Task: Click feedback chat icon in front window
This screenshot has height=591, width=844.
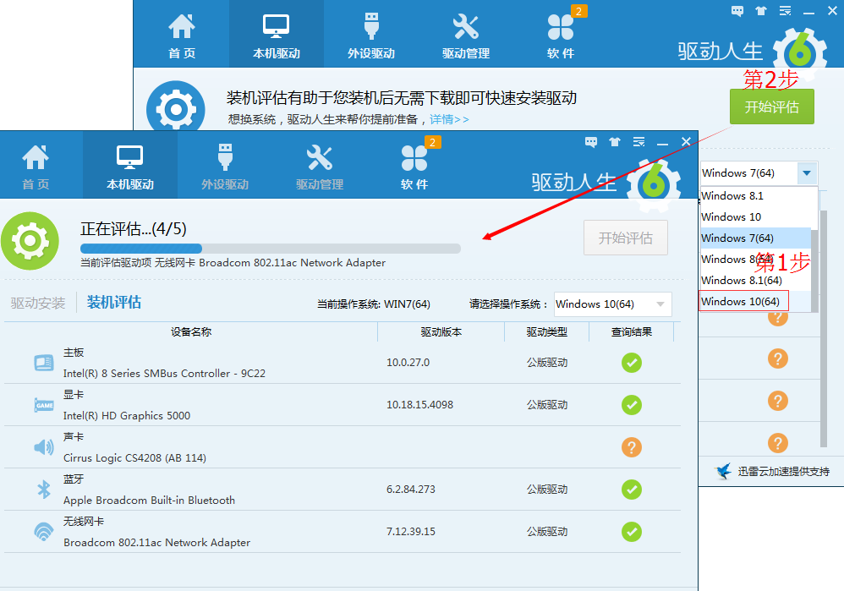Action: (591, 142)
